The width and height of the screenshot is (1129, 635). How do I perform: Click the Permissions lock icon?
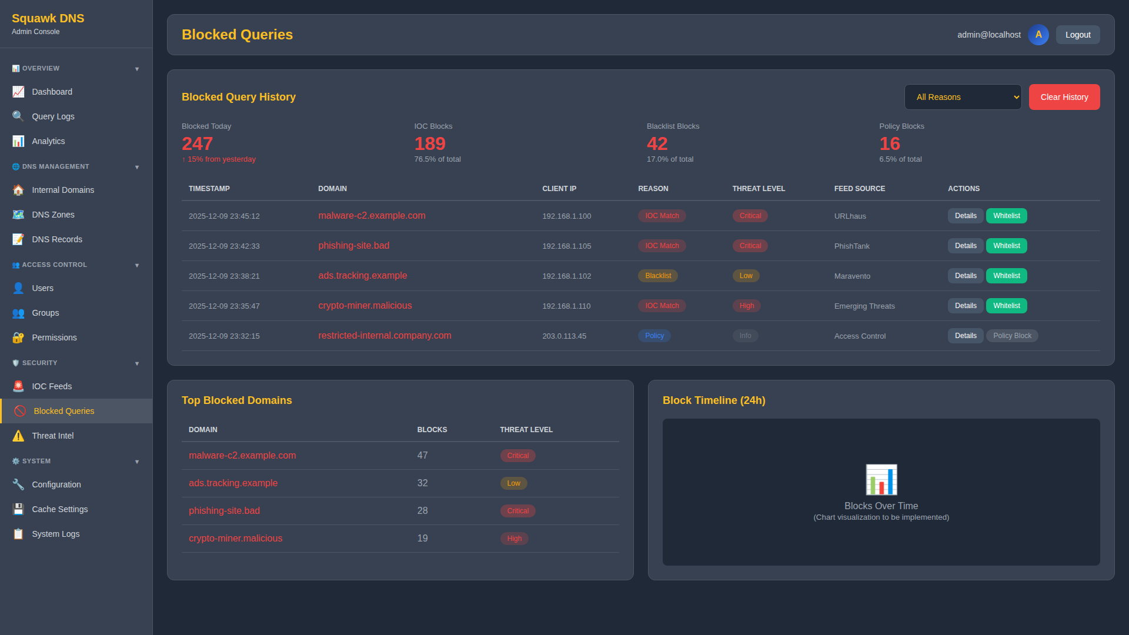click(18, 337)
